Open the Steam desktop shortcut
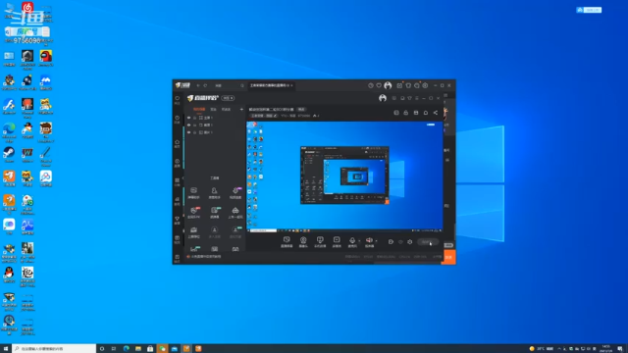This screenshot has width=628, height=353. click(9, 155)
